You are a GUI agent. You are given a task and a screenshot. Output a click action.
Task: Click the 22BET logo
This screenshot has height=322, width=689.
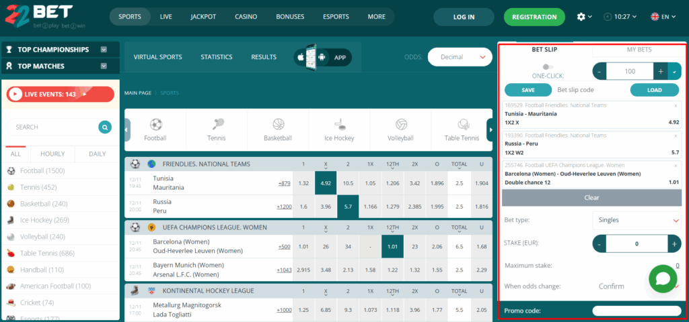coord(39,17)
